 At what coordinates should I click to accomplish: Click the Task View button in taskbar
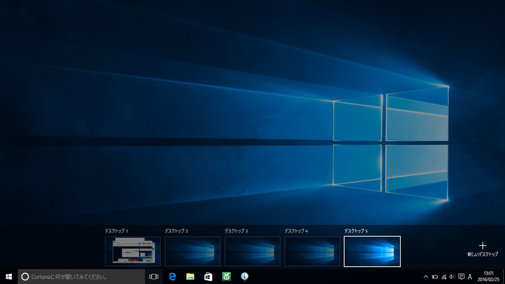[154, 277]
